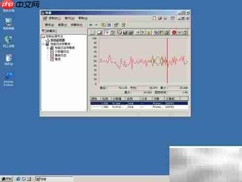Image resolution: width=242 pixels, height=182 pixels.
Task: Open the 操作 menu
Action: pos(49,25)
